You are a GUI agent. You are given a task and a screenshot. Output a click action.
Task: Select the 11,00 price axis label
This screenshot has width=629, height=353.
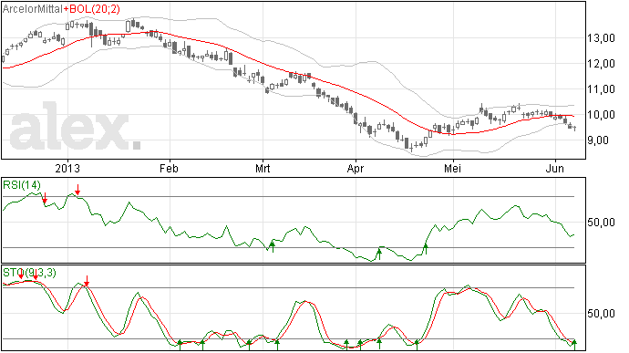tap(602, 89)
